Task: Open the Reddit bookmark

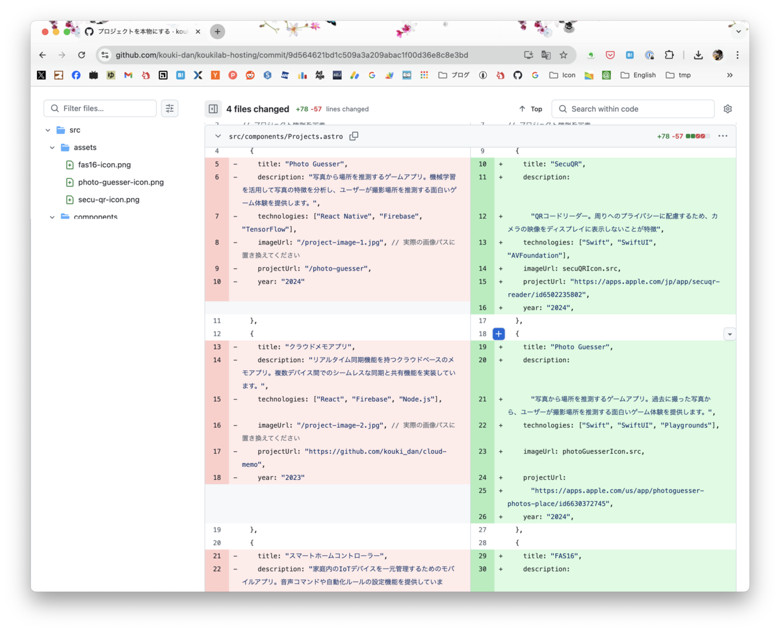Action: pos(250,75)
